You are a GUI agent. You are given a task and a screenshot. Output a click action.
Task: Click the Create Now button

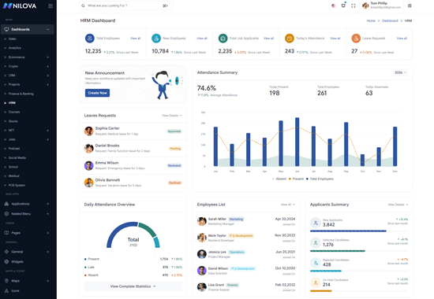tap(97, 93)
